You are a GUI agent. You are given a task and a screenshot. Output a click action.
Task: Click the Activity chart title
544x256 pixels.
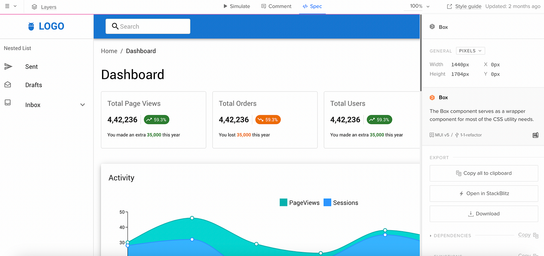pyautogui.click(x=121, y=178)
